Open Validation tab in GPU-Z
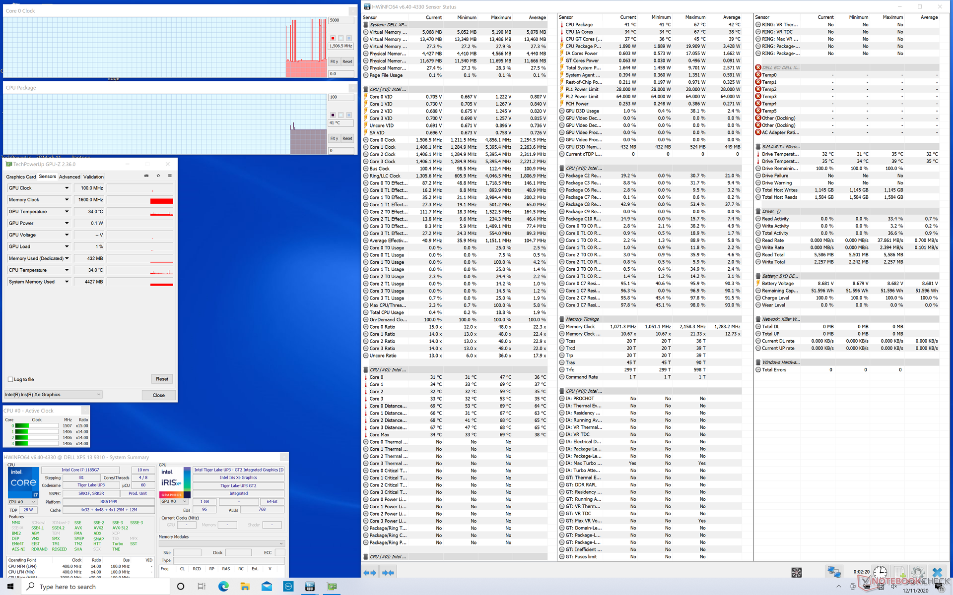 point(93,177)
